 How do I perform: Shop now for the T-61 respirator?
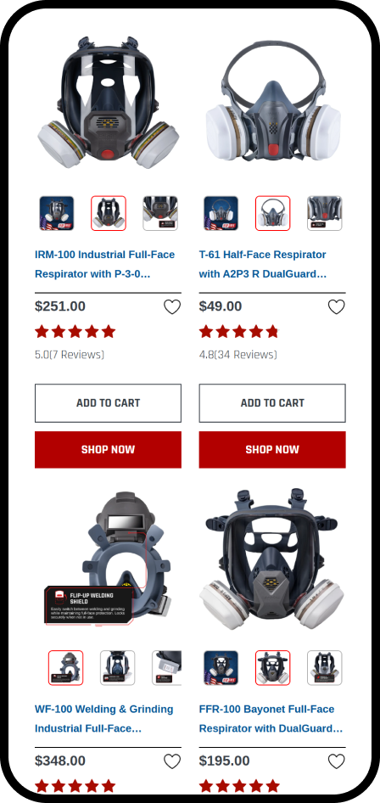click(272, 450)
